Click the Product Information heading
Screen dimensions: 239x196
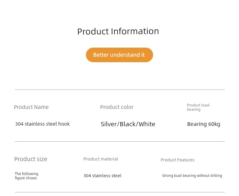(x=118, y=31)
